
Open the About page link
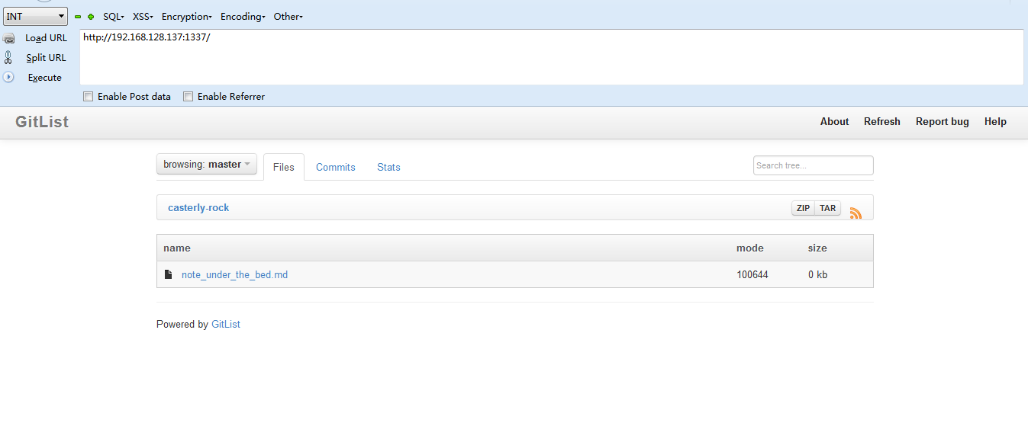[834, 122]
